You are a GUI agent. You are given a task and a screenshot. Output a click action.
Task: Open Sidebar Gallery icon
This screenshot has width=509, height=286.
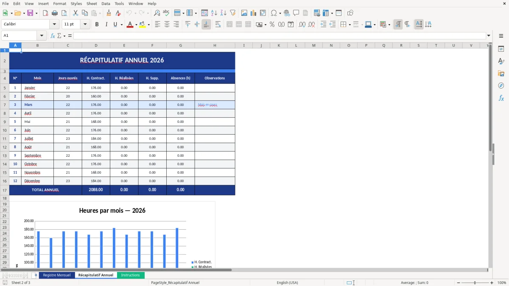tap(501, 73)
